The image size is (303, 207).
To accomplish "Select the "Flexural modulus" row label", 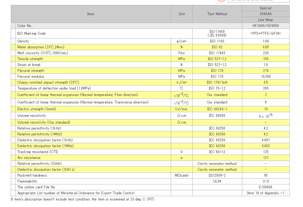I will click(x=31, y=77).
